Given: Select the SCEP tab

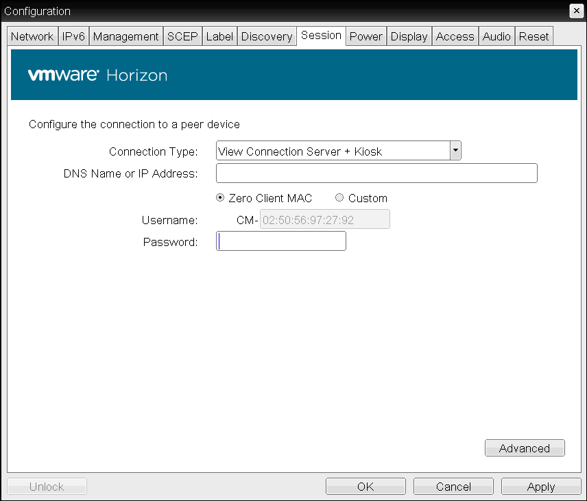Looking at the screenshot, I should point(182,36).
